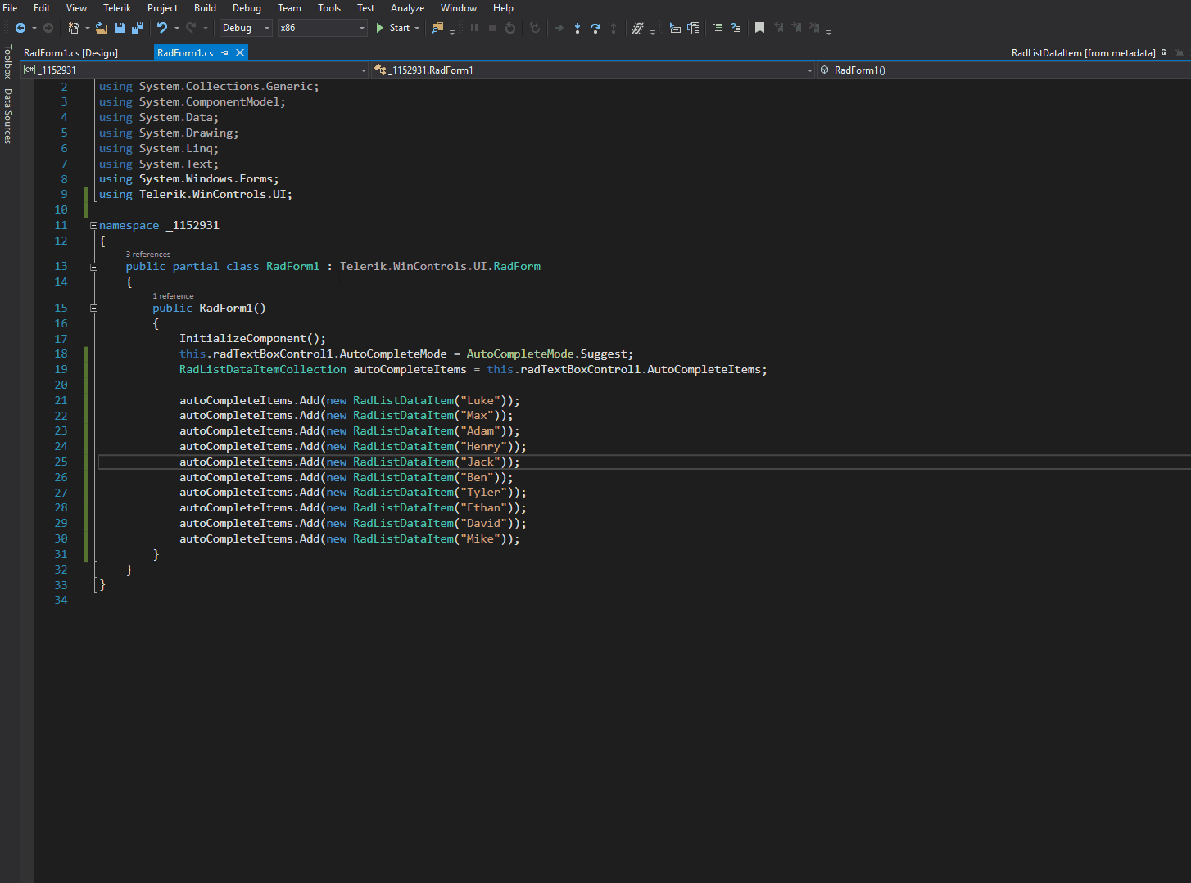Click the Step Over debug icon
This screenshot has height=883, width=1191.
pos(595,28)
